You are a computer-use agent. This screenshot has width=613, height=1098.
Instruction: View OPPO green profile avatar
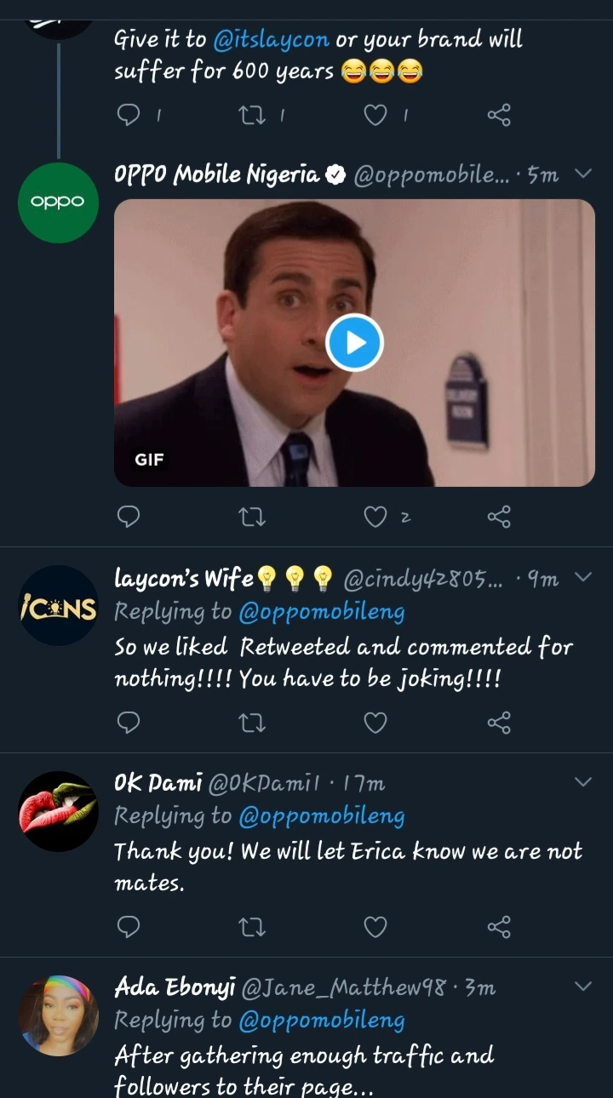(58, 203)
